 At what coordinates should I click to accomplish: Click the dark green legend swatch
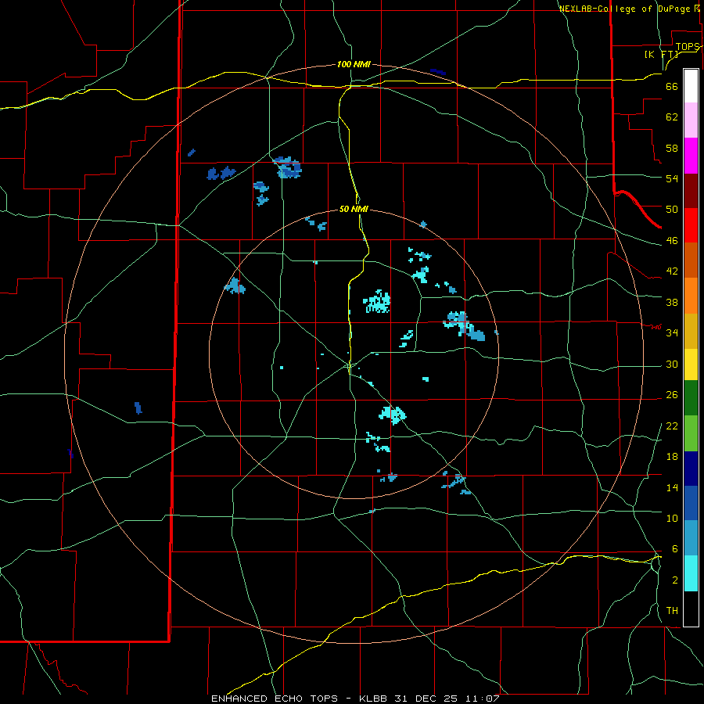pos(691,398)
